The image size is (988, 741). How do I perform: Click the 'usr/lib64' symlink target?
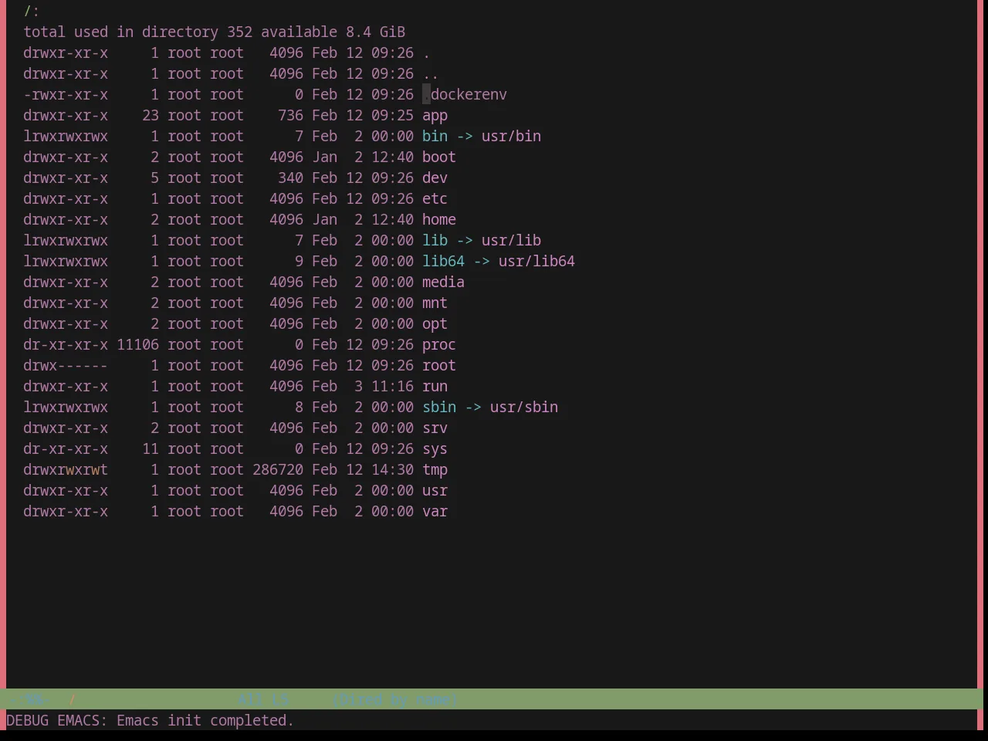pyautogui.click(x=536, y=261)
